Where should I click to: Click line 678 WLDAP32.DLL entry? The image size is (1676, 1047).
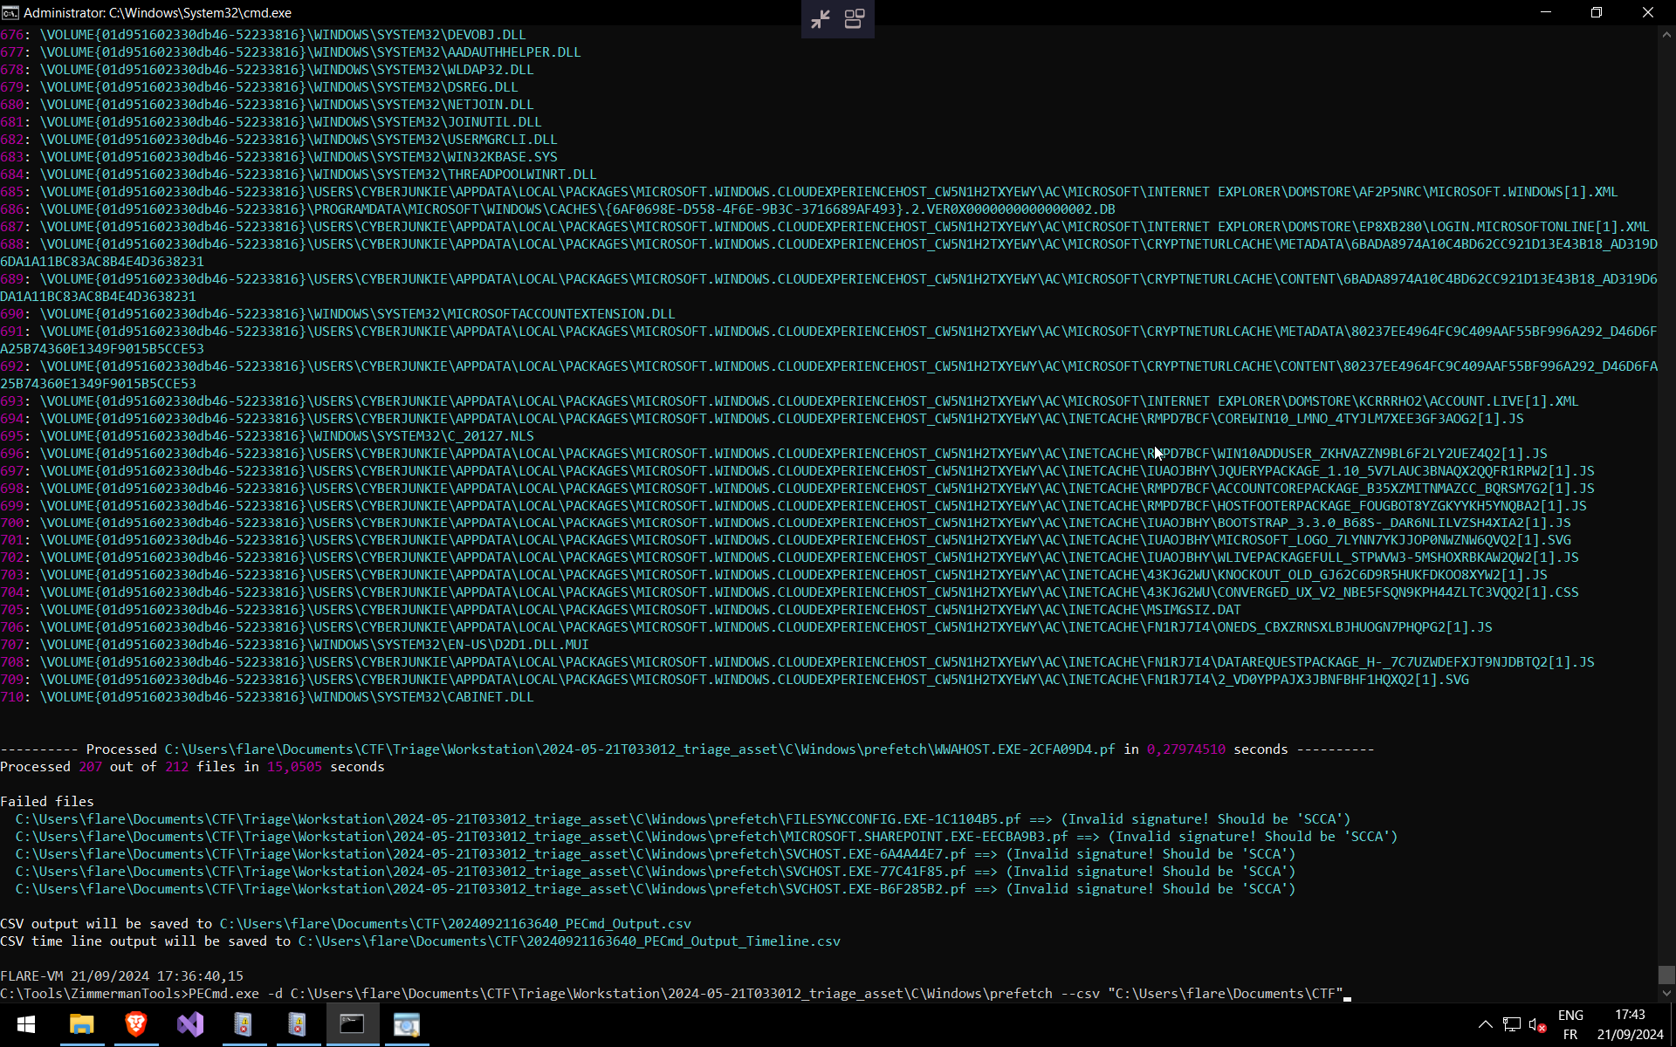pyautogui.click(x=267, y=70)
